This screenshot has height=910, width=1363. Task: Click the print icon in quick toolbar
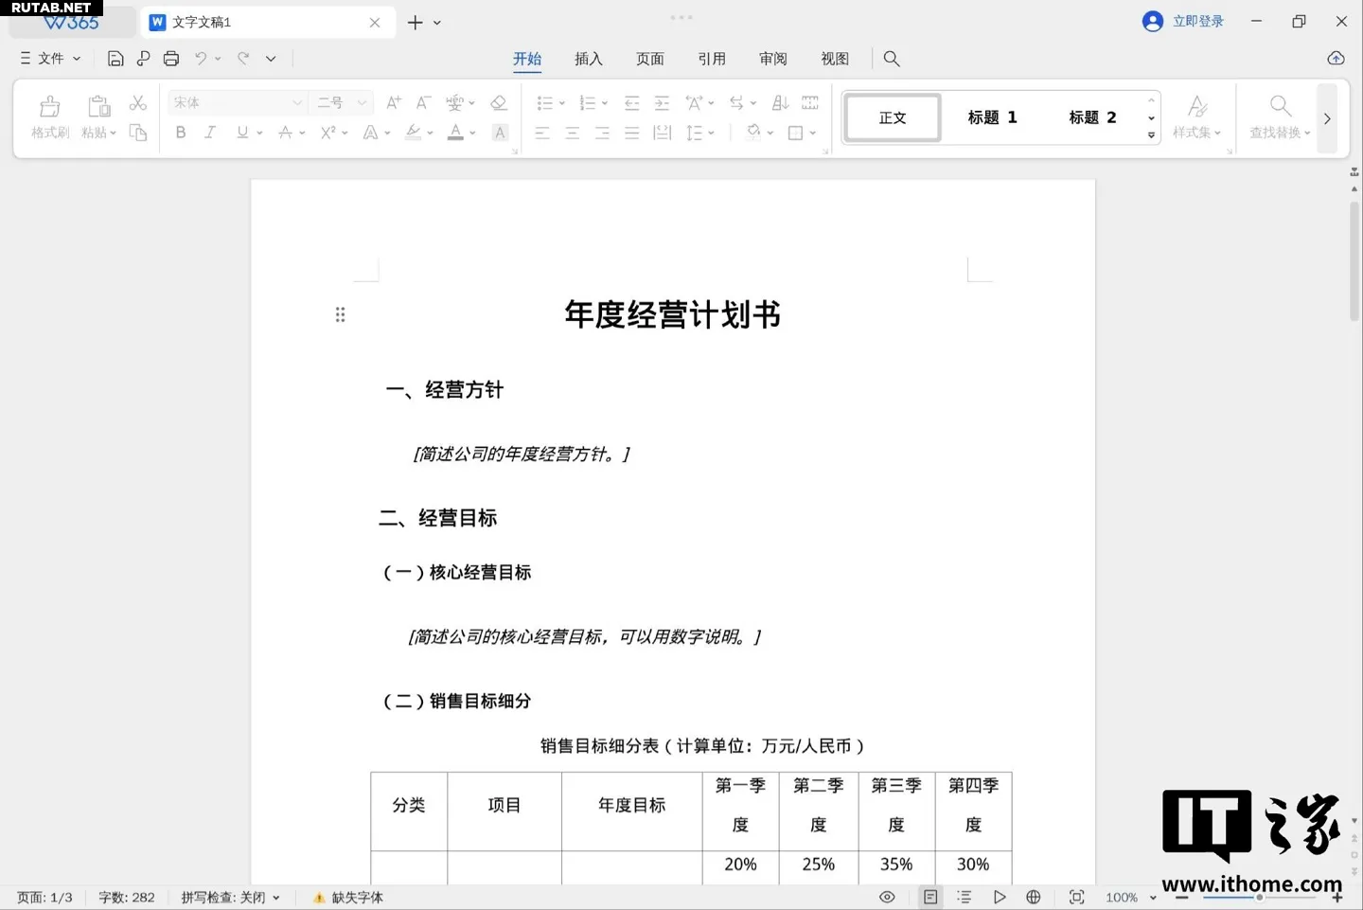171,59
